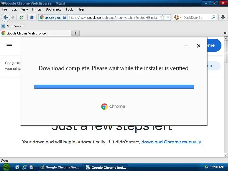Viewport: 228px width, 171px height.
Task: Open the URL history dropdown arrow
Action: [168, 18]
